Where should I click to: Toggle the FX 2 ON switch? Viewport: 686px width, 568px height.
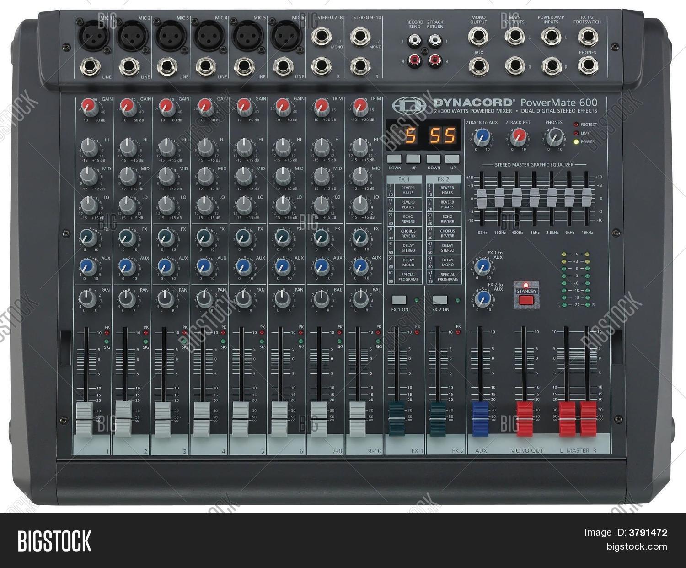[440, 300]
